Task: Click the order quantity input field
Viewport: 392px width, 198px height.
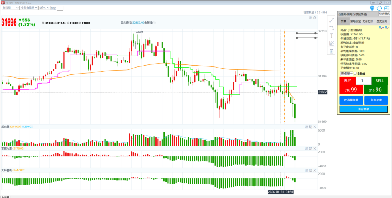Action: point(363,81)
